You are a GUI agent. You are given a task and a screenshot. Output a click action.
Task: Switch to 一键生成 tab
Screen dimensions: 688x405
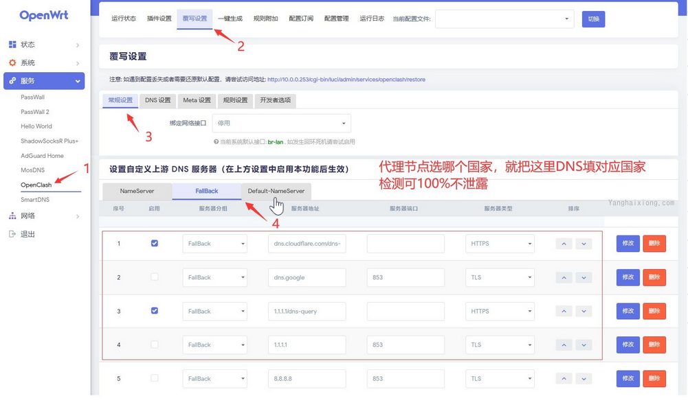pos(230,19)
